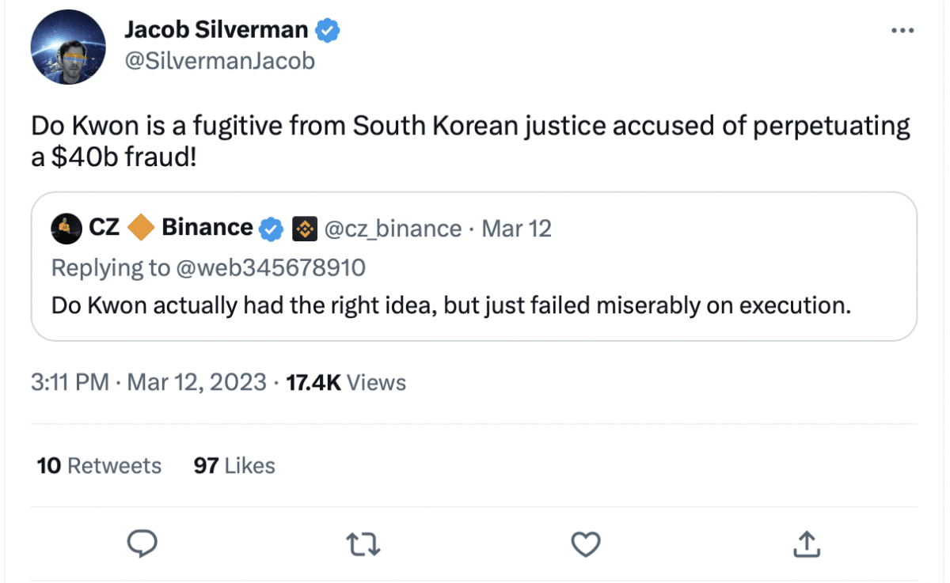Click the orange diamond emoji in CZ's name
The image size is (950, 583).
141,228
